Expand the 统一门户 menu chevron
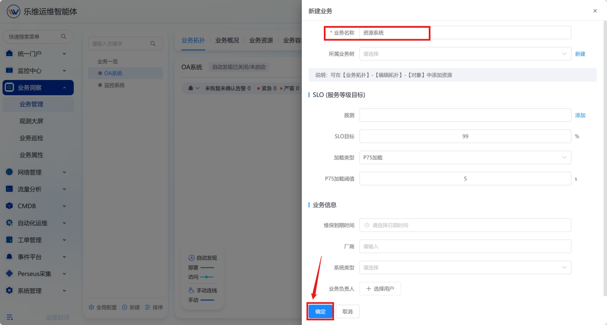This screenshot has width=607, height=325. pos(65,54)
